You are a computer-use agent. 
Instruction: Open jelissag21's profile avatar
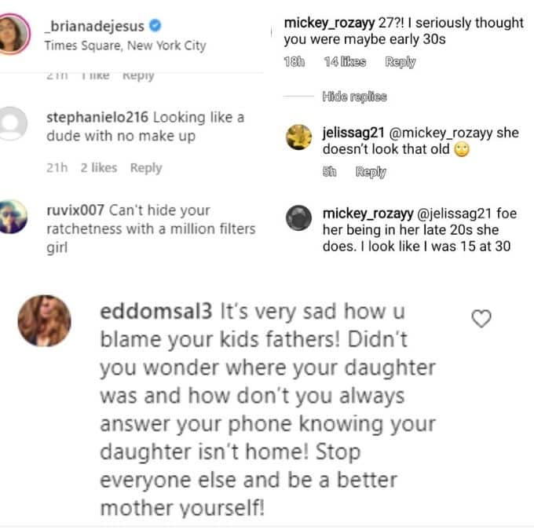pyautogui.click(x=299, y=139)
